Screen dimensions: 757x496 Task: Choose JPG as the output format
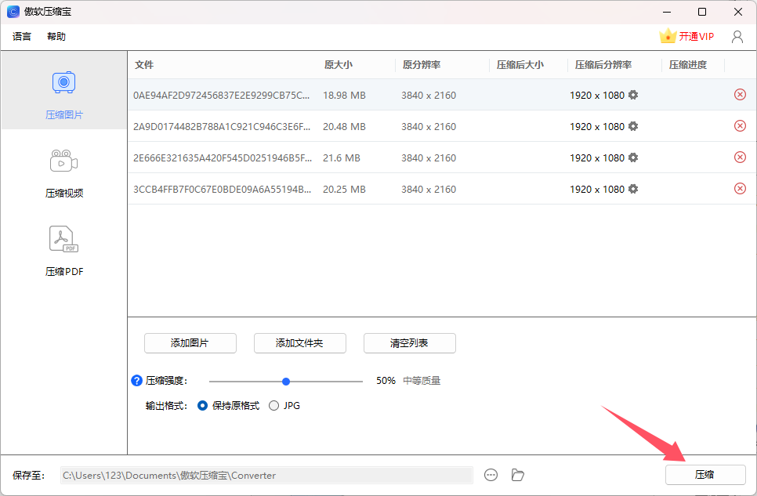[274, 405]
